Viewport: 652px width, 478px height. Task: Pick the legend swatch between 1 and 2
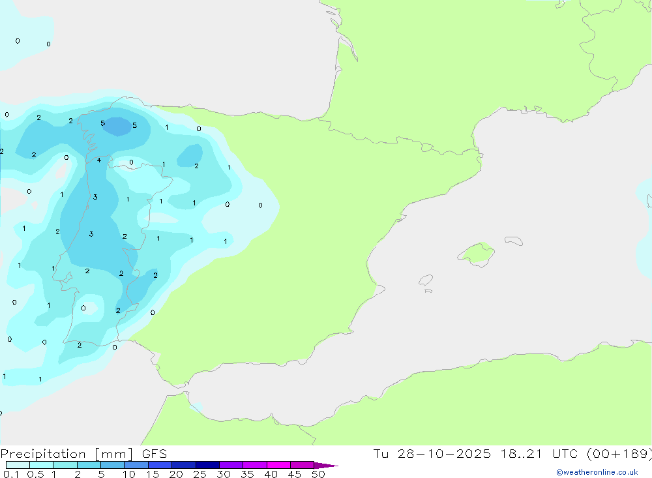tap(65, 465)
